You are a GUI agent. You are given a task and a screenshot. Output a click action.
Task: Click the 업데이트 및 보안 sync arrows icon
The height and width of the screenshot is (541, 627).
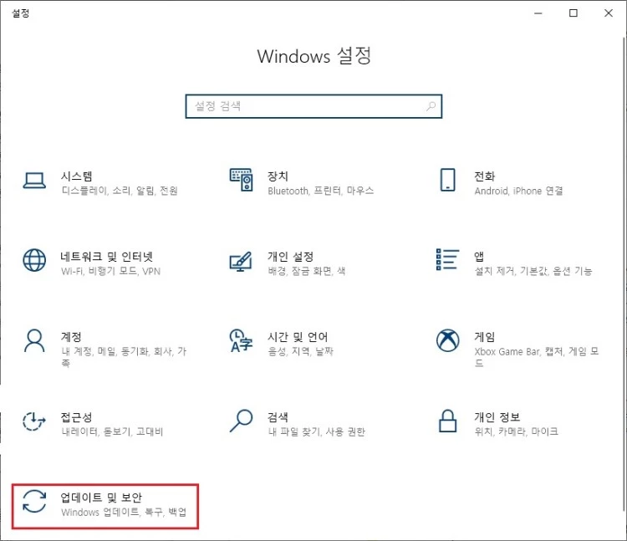(34, 501)
